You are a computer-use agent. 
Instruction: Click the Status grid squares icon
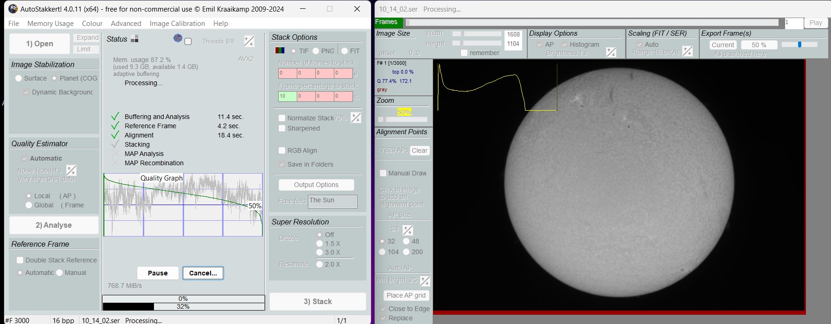point(134,39)
